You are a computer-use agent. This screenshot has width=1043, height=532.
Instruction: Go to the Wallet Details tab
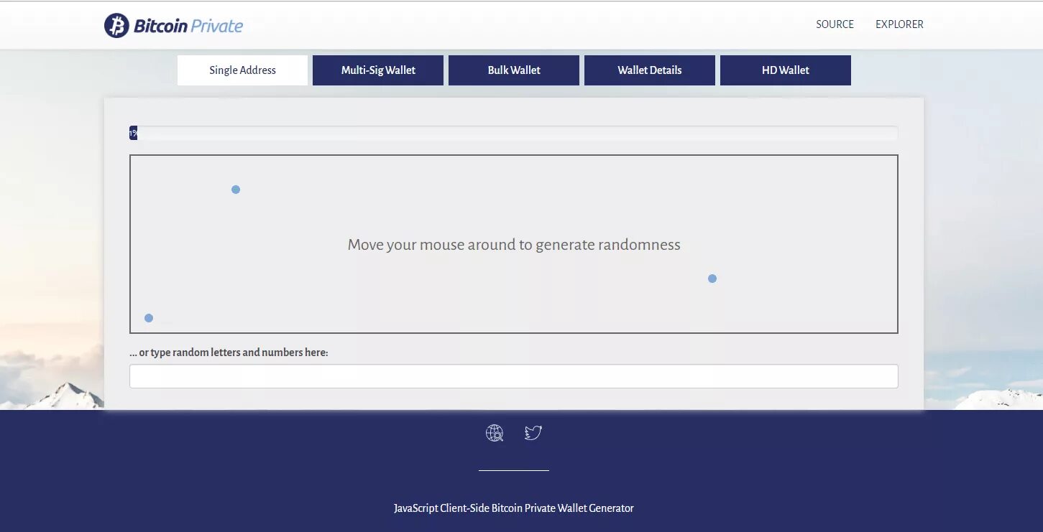coord(650,70)
